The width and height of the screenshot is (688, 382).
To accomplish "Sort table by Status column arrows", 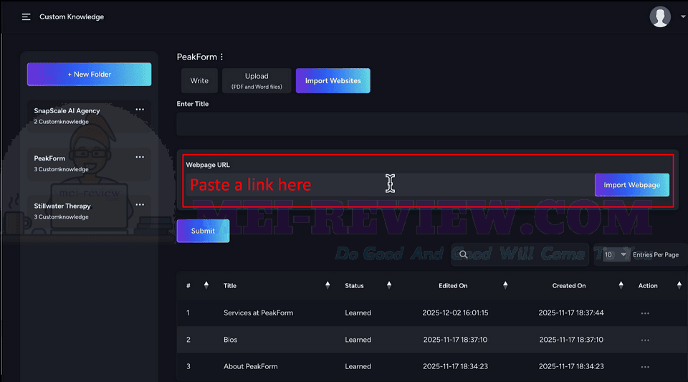I will (x=388, y=285).
